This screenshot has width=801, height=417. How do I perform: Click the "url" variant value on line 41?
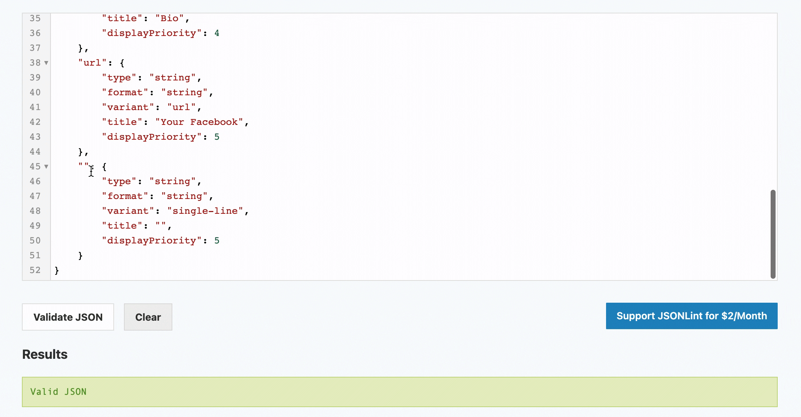click(x=181, y=107)
